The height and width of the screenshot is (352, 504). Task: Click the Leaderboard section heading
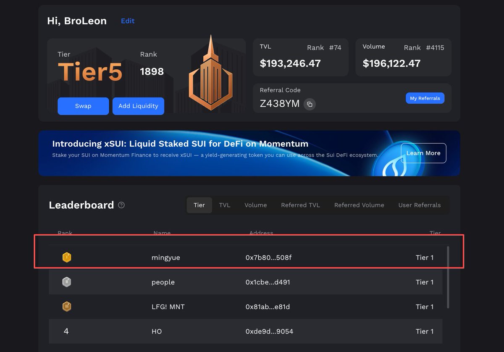(x=81, y=205)
